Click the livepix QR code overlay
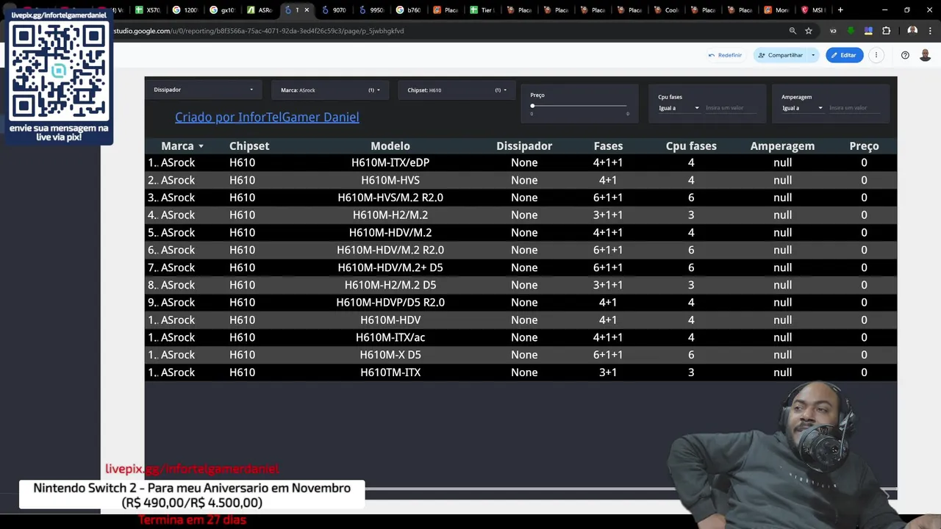Screen dimensions: 941x529 click(x=59, y=71)
